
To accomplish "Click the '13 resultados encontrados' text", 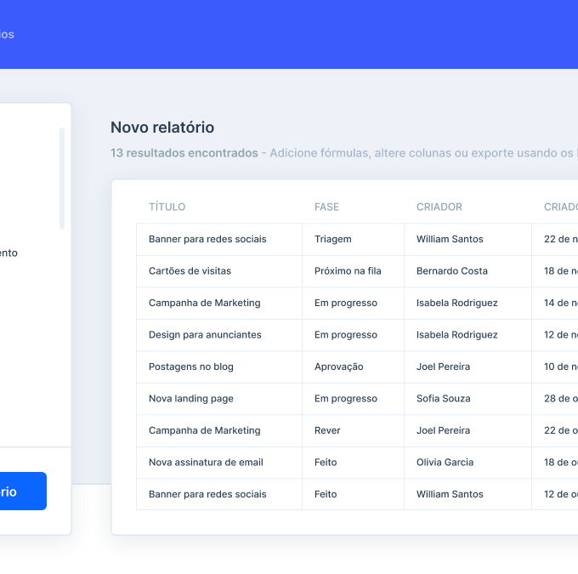I will pos(184,153).
